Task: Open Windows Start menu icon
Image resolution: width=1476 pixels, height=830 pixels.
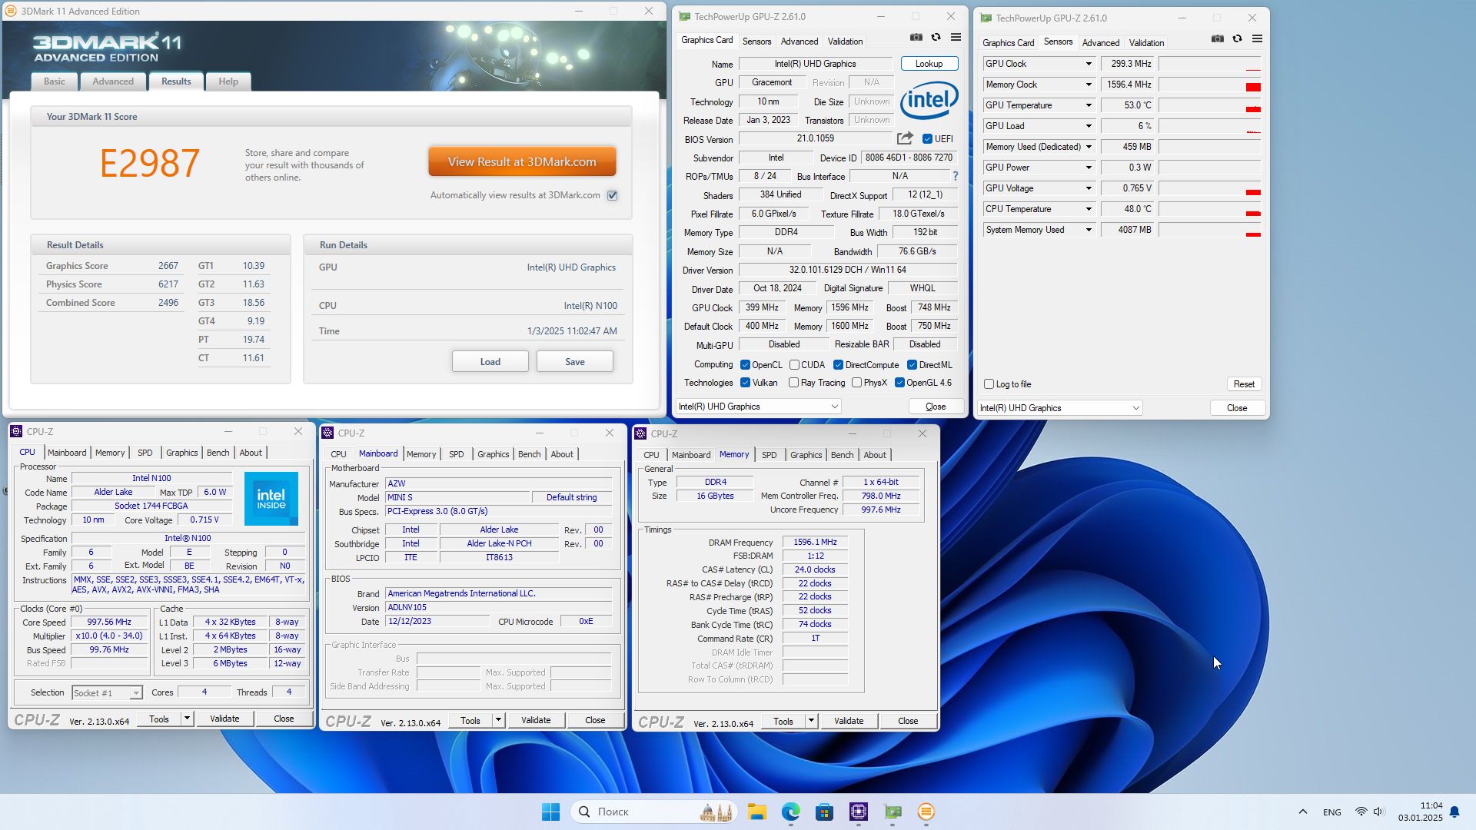Action: tap(550, 812)
